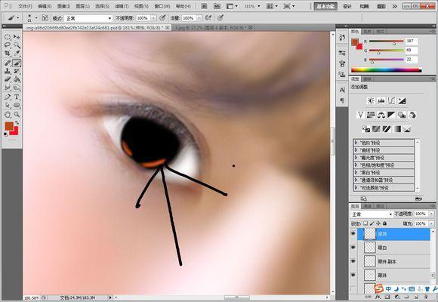The image size is (438, 302).
Task: Open the 滤镜(T) menu
Action: coord(122,6)
